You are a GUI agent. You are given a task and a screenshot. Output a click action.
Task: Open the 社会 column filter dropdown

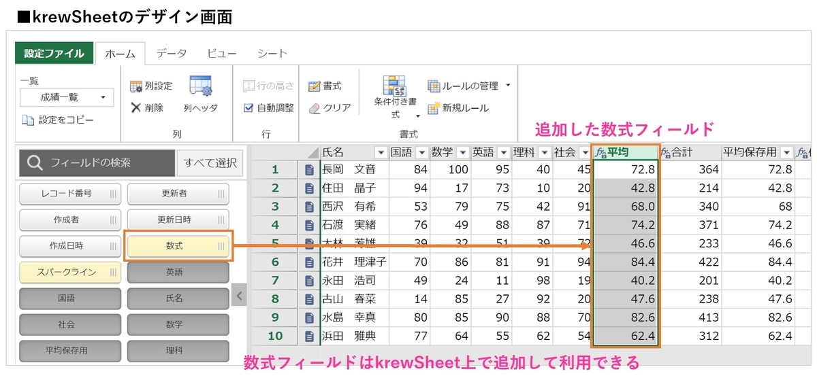[x=584, y=152]
